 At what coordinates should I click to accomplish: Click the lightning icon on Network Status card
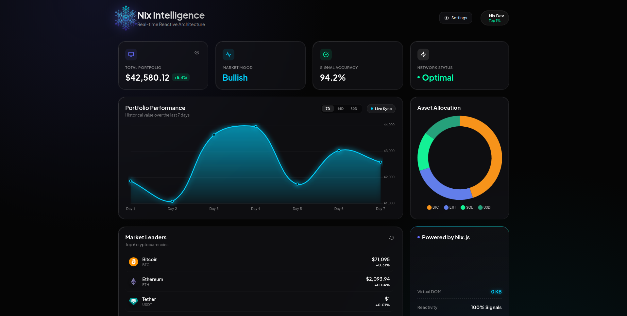coord(423,54)
